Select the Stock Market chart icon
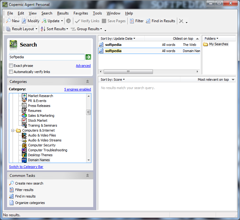The height and width of the screenshot is (220, 240). coord(24,120)
